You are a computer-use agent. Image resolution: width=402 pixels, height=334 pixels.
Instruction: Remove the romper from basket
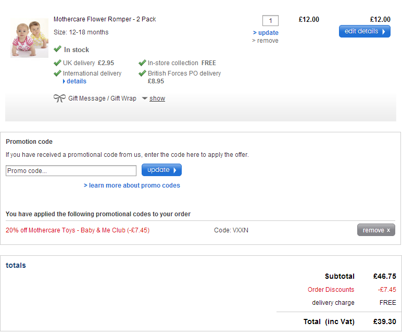(265, 41)
